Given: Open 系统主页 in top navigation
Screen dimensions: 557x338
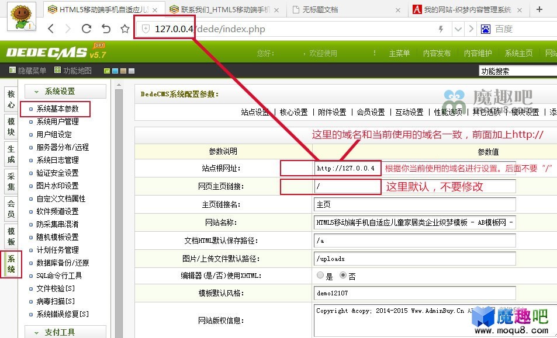Looking at the screenshot, I should pyautogui.click(x=518, y=53).
